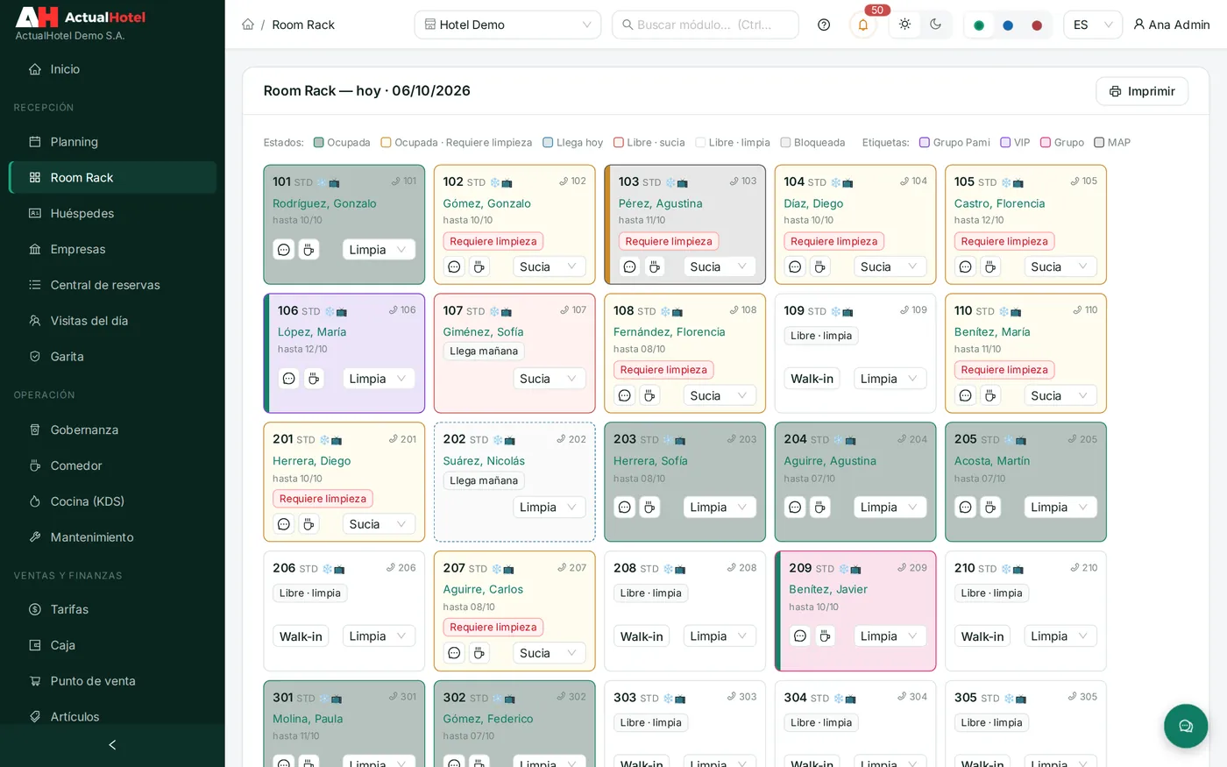
Task: Switch to light theme sun icon
Action: pos(904,25)
